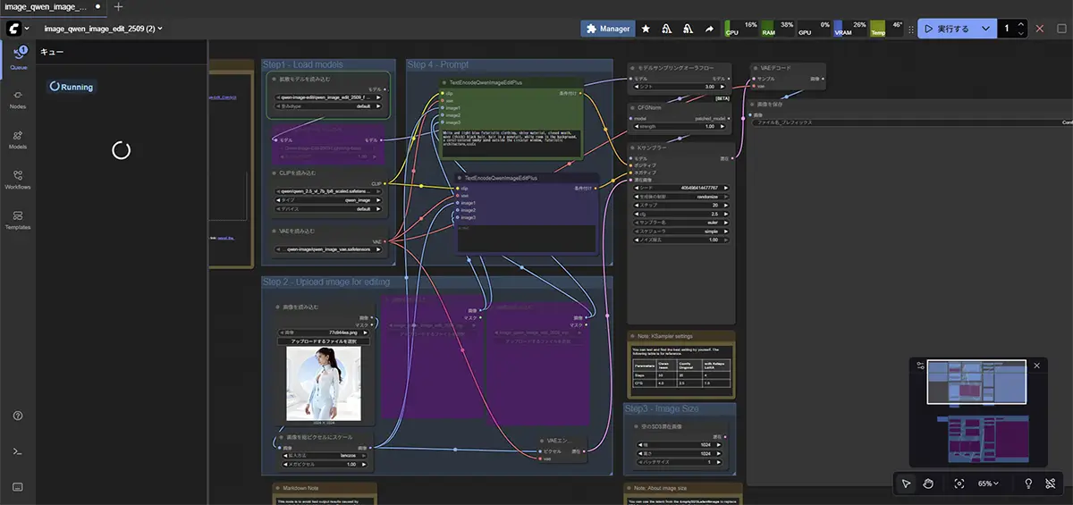The image size is (1073, 505).
Task: Expand the 65% zoom level dropdown
Action: pos(987,484)
